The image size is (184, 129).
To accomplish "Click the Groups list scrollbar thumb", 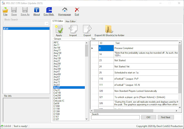I will coord(87,50).
